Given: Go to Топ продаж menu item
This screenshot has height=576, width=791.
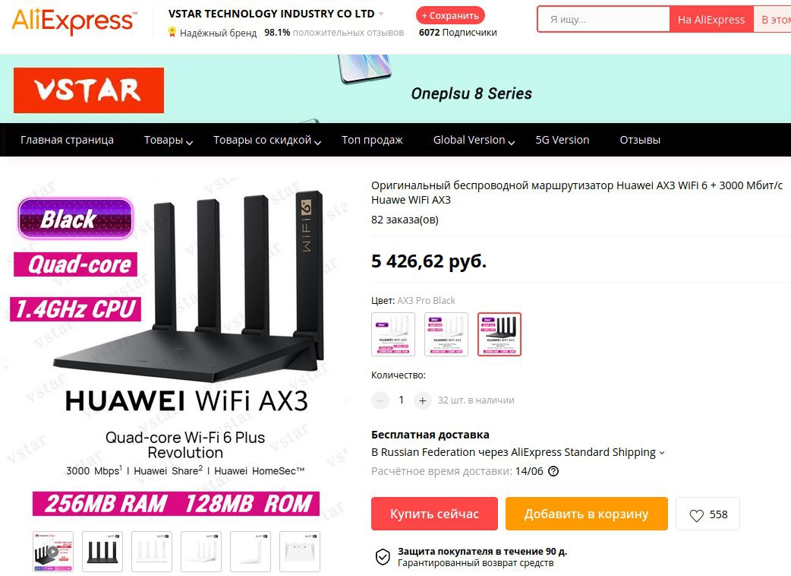Looking at the screenshot, I should 372,141.
